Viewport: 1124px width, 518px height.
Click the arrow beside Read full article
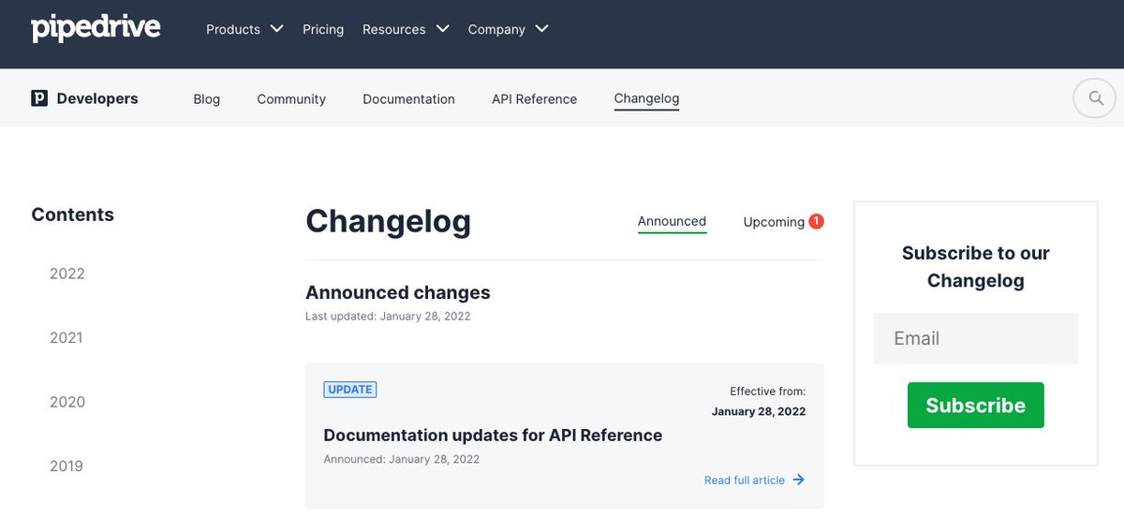coord(799,480)
